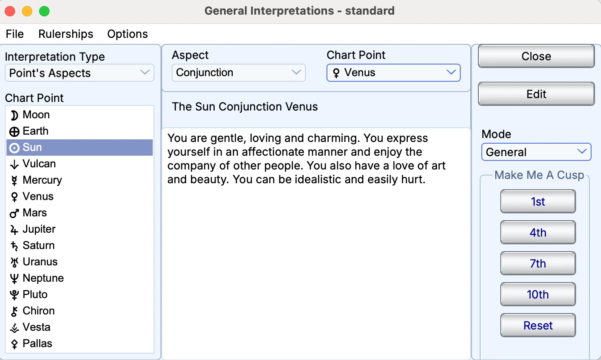Expand the Venus Chart Point dropdown
Image resolution: width=601 pixels, height=360 pixels.
394,72
